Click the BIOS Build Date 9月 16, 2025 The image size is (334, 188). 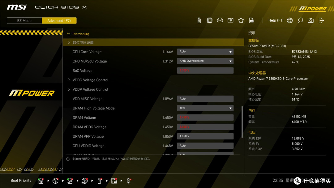pos(301,57)
